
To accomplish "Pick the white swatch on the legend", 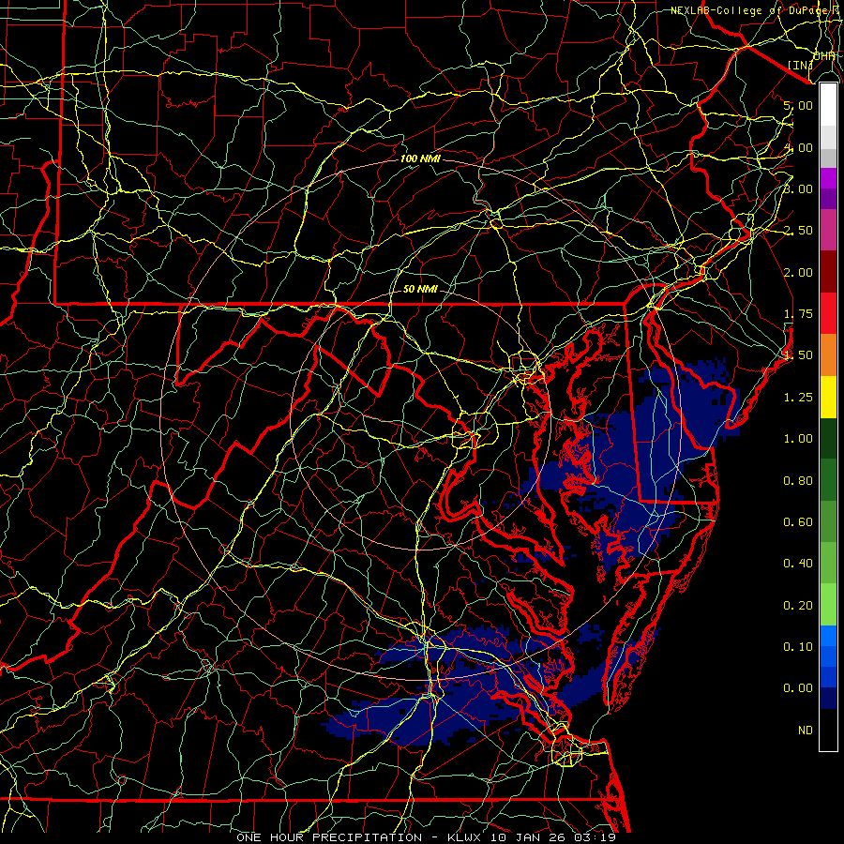I will 828,105.
